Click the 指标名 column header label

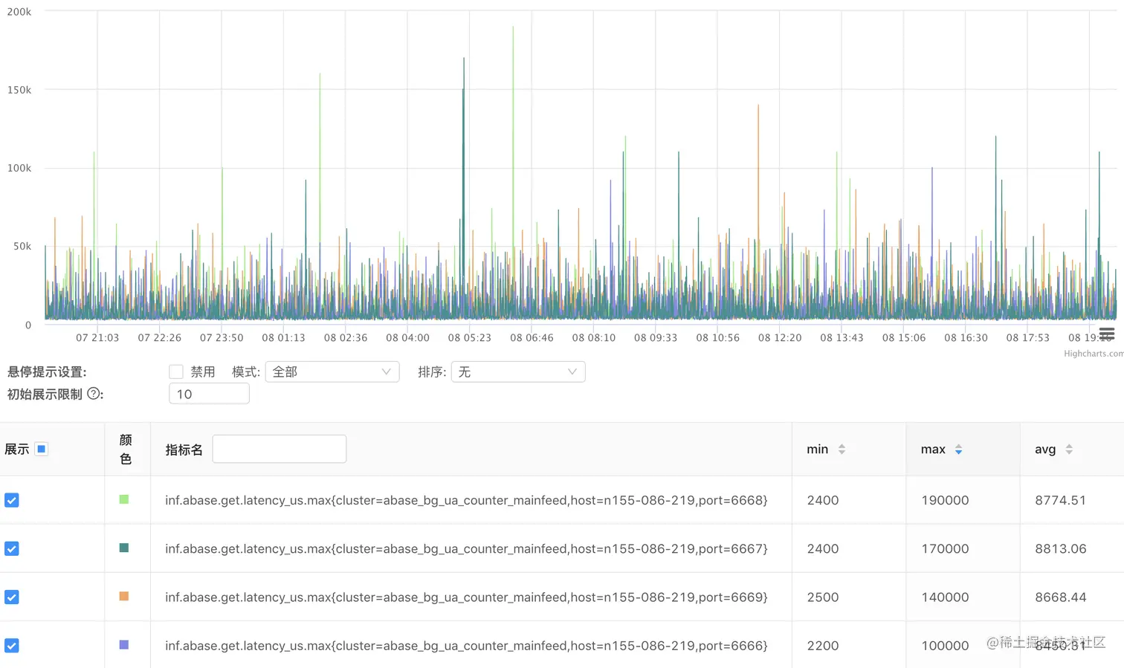(184, 449)
